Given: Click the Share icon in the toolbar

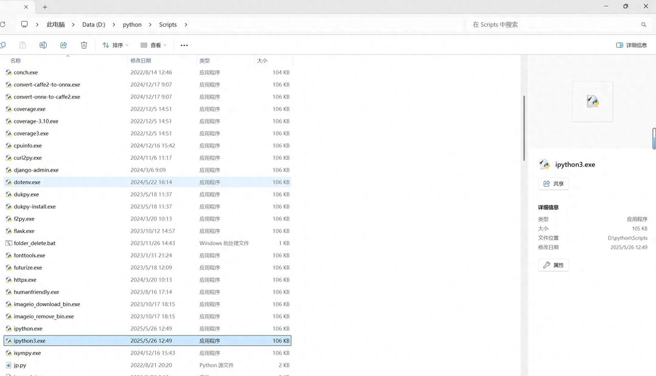Looking at the screenshot, I should point(64,45).
